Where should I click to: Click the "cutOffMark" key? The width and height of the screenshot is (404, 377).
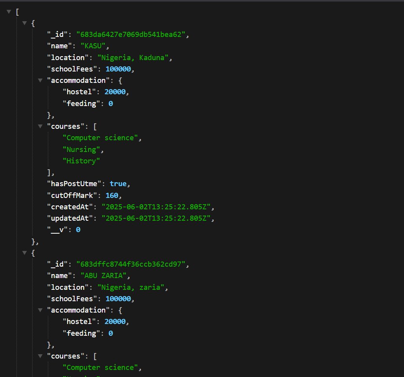click(x=72, y=195)
